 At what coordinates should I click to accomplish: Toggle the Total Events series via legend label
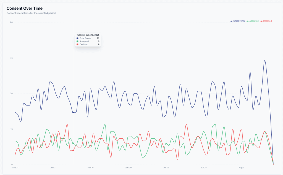[239, 21]
